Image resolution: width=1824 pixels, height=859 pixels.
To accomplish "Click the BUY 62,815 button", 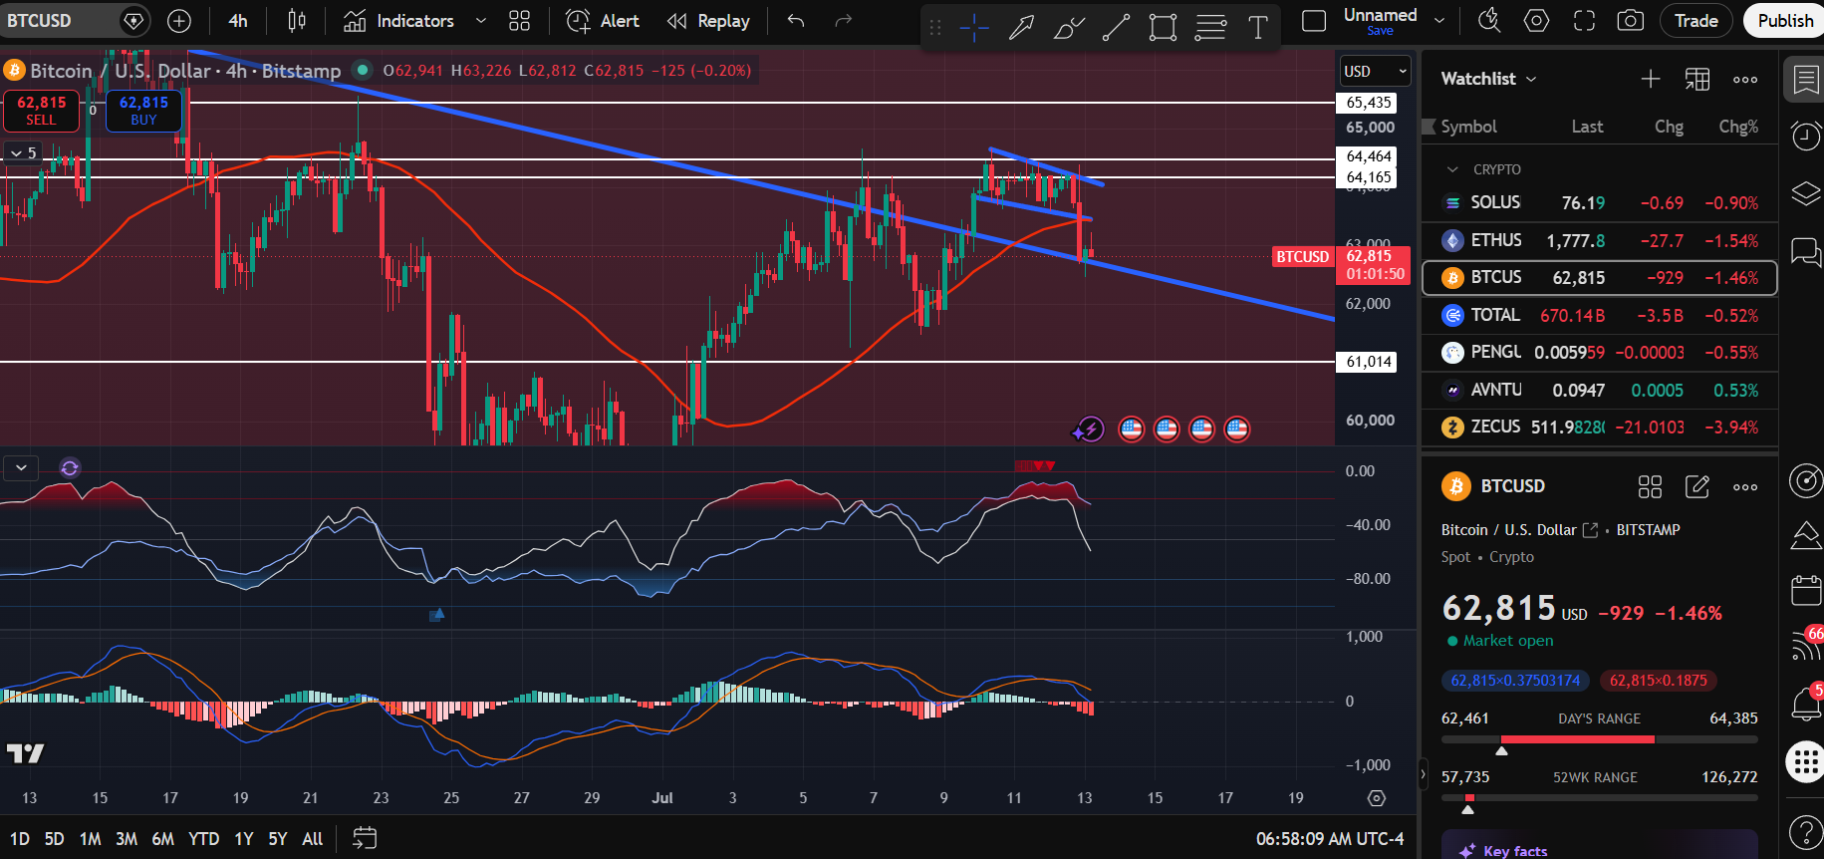I will coord(143,111).
